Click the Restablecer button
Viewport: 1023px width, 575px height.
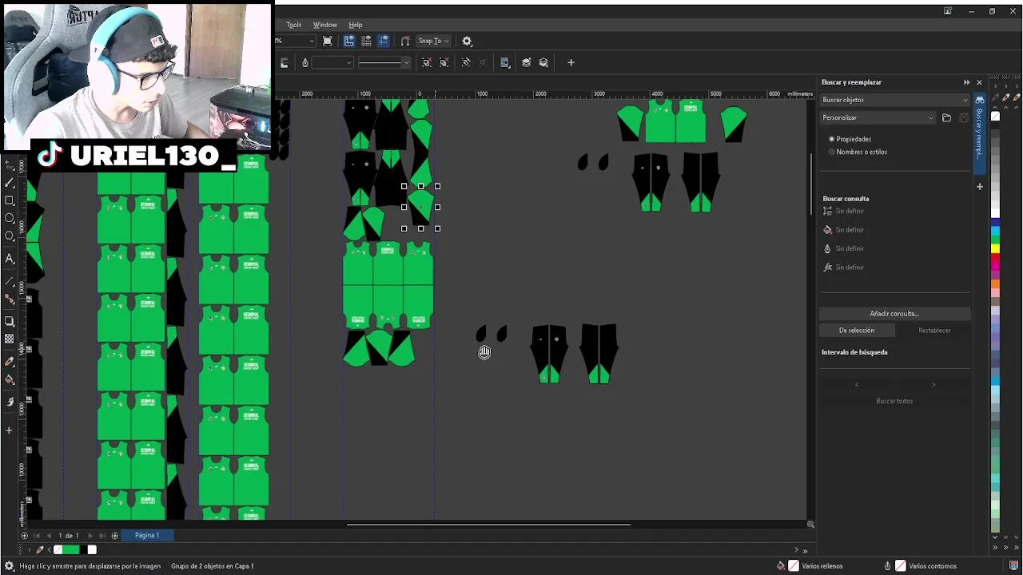tap(934, 331)
